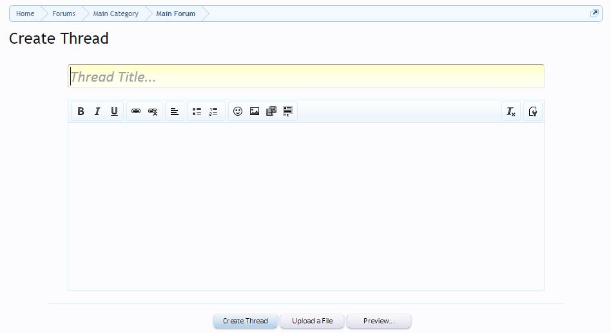
Task: Remove formatting from selected text
Action: 511,111
